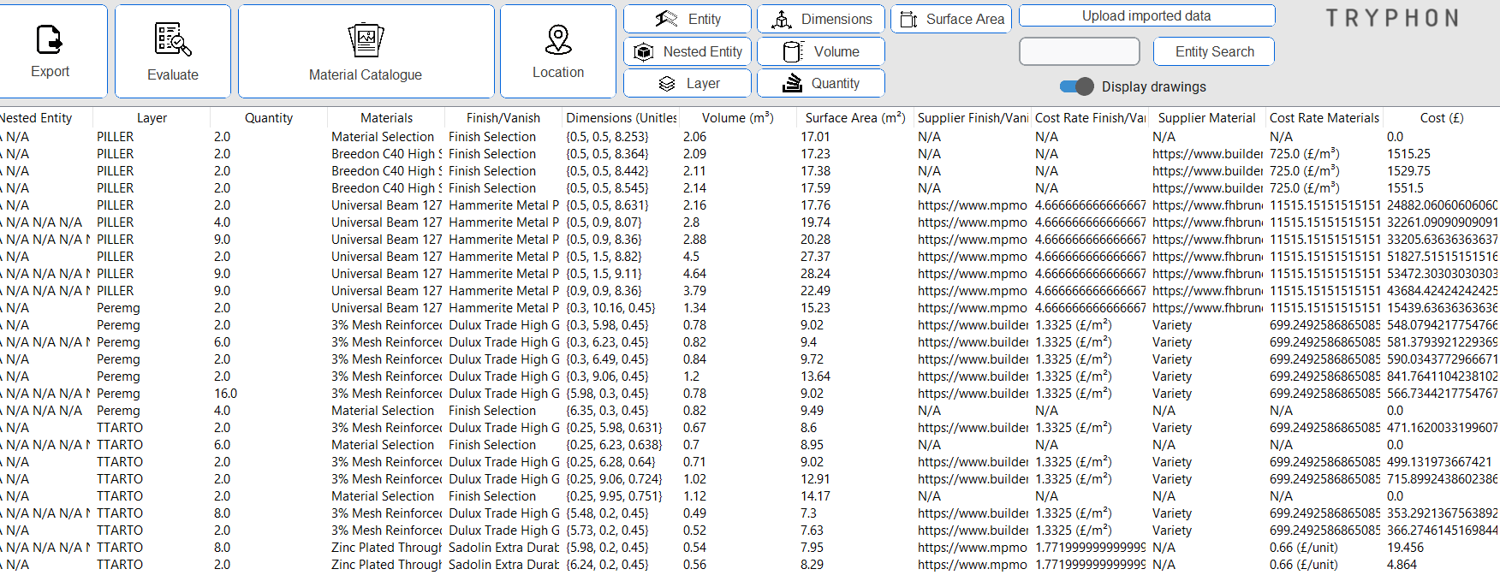Click the Location pin icon
The width and height of the screenshot is (1500, 581).
[x=558, y=39]
